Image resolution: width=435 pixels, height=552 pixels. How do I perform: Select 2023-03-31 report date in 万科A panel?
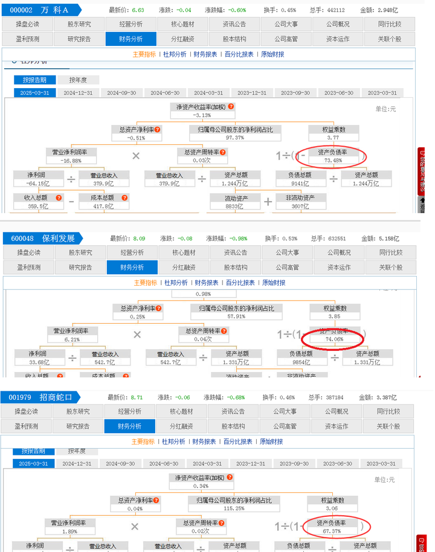[x=382, y=93]
